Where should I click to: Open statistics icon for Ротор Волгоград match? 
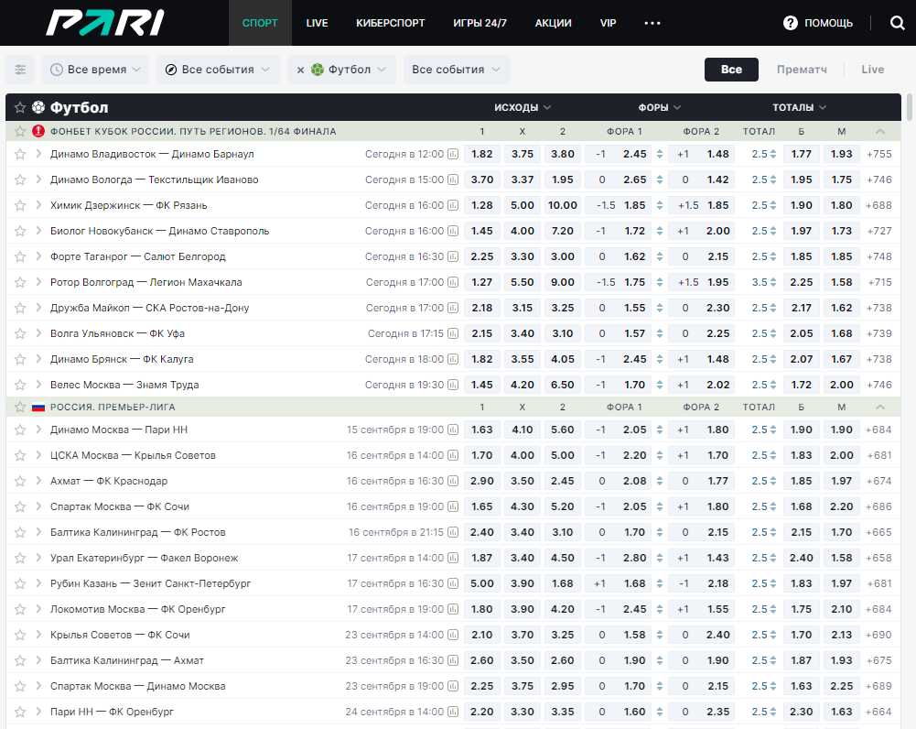[x=453, y=282]
